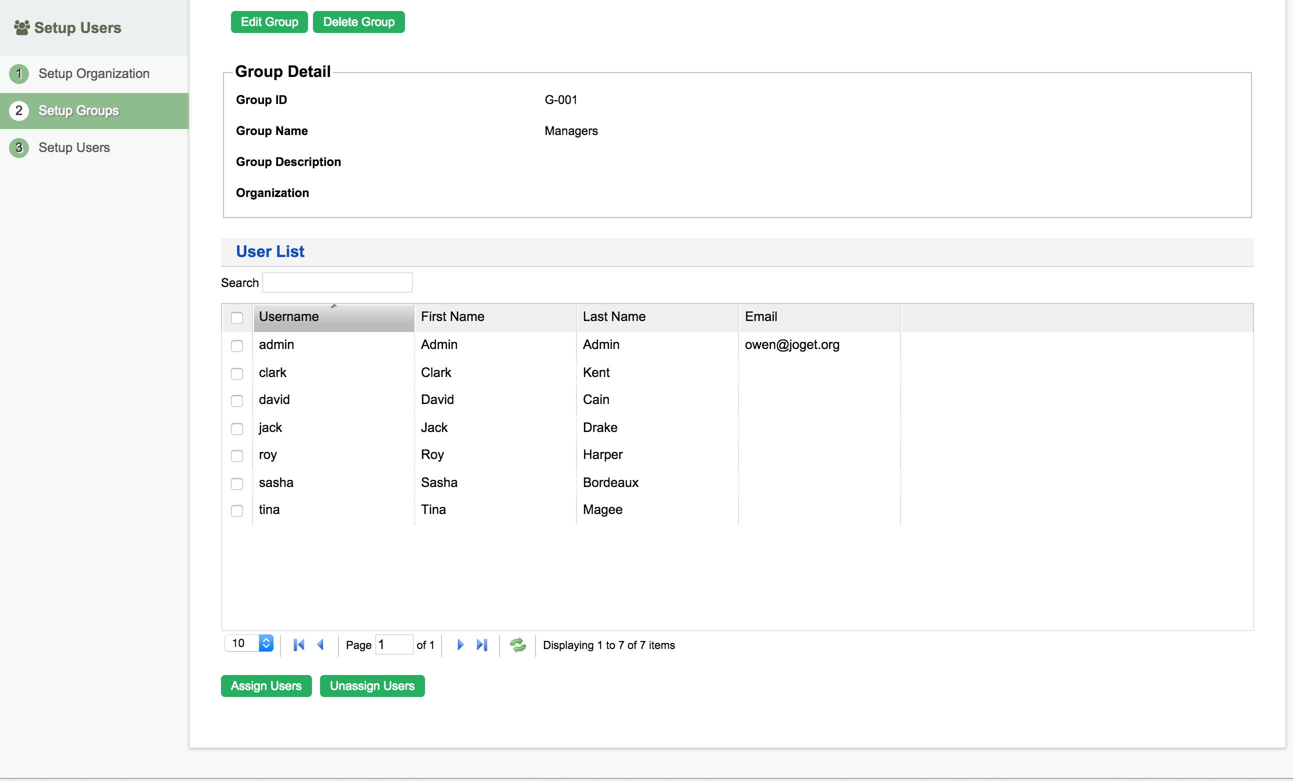Click the previous page arrow
Screen dimensions: 1293x781
pyautogui.click(x=320, y=644)
